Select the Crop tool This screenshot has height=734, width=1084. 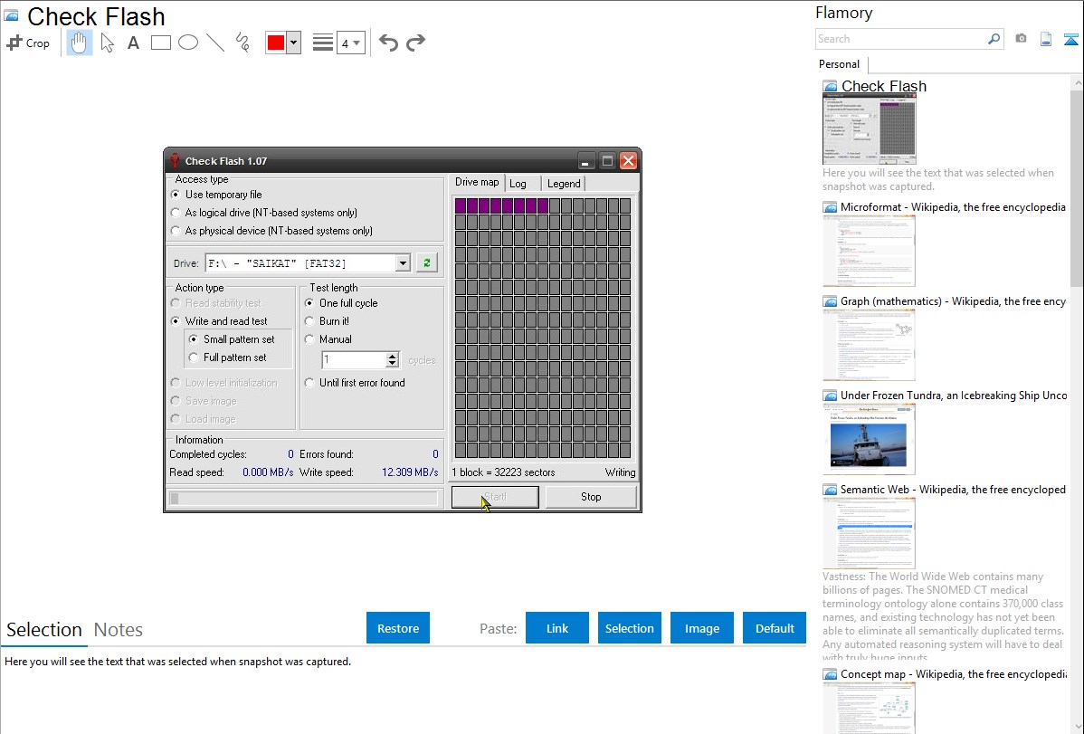pyautogui.click(x=28, y=43)
